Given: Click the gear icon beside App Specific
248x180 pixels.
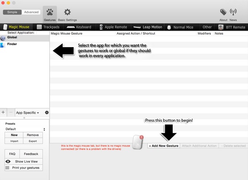Looking at the screenshot, I should (47, 112).
